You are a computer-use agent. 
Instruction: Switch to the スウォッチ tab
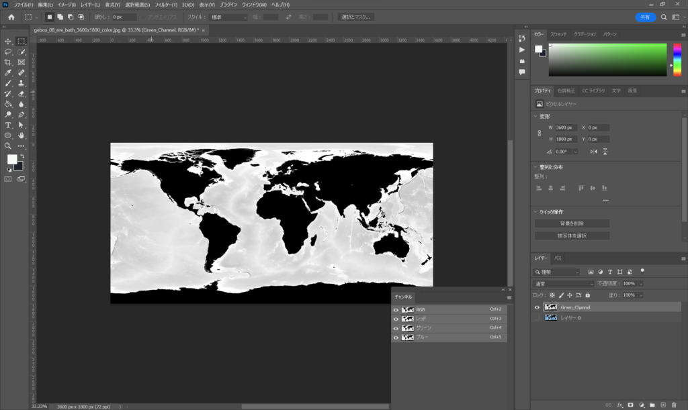(558, 34)
